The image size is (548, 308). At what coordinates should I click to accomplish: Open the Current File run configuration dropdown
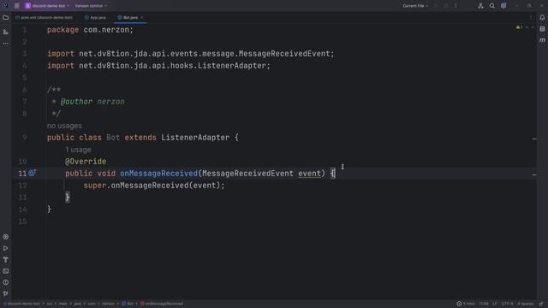415,6
